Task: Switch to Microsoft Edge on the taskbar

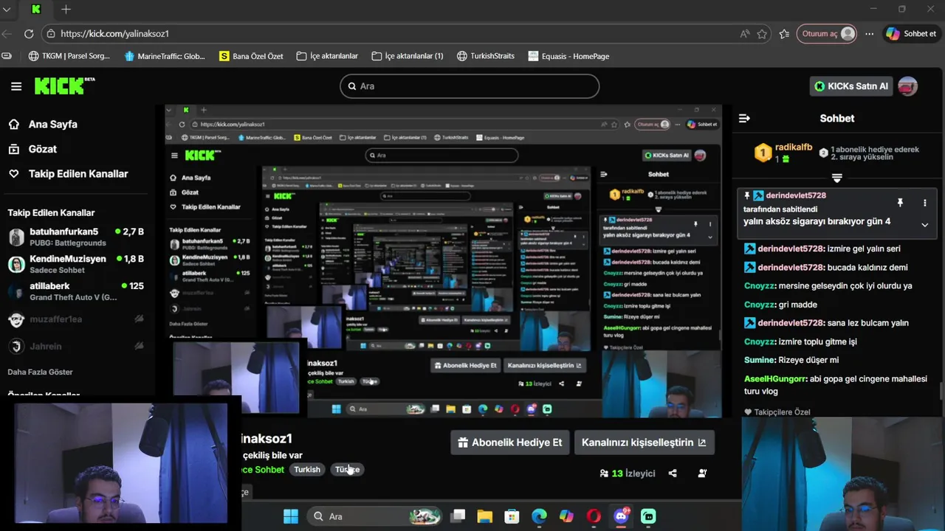Action: click(539, 516)
